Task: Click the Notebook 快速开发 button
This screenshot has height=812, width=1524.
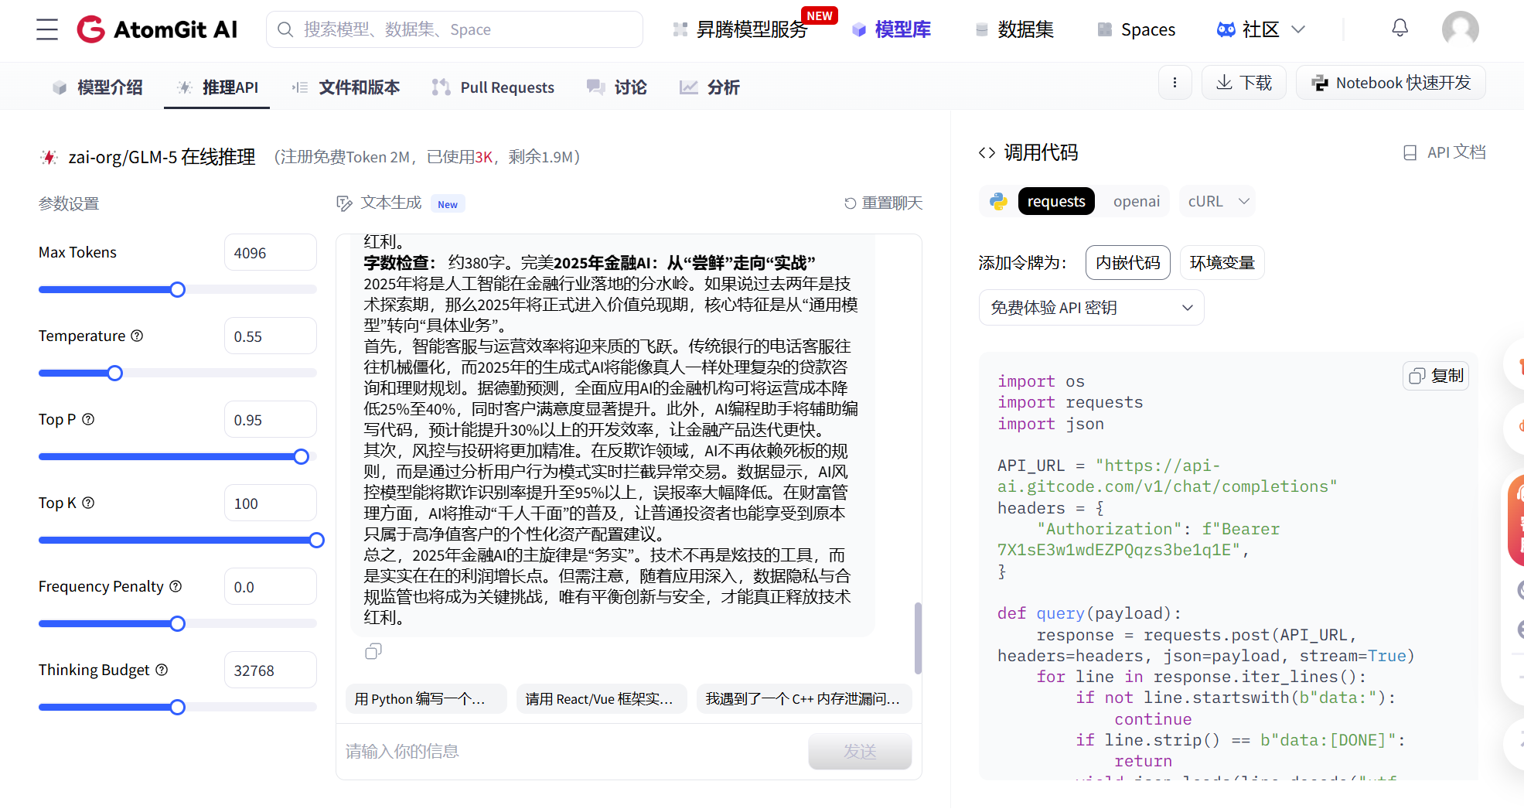Action: [1390, 82]
